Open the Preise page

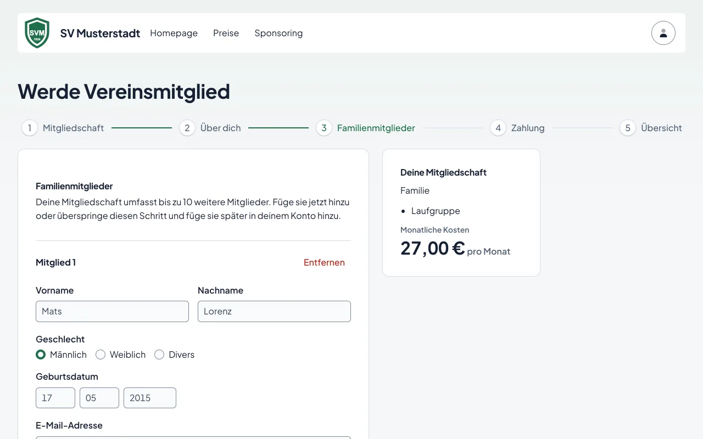click(226, 33)
